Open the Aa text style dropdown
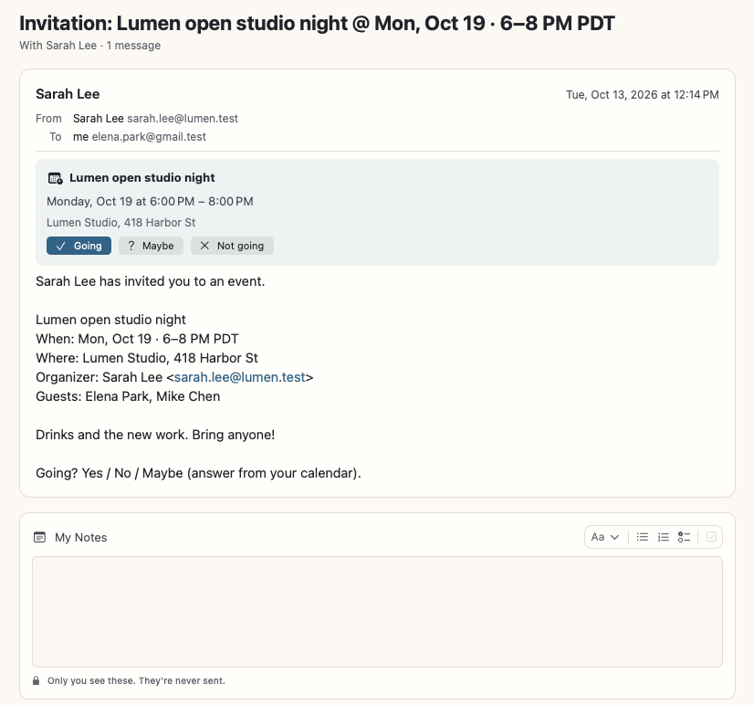The height and width of the screenshot is (705, 754). point(605,537)
